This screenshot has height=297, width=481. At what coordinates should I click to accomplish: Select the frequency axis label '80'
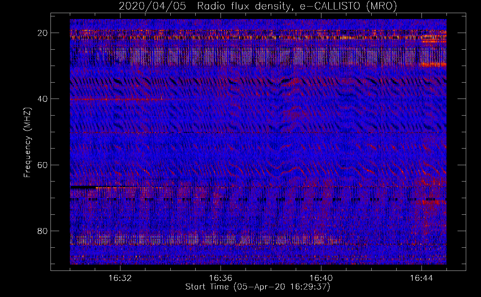point(43,231)
